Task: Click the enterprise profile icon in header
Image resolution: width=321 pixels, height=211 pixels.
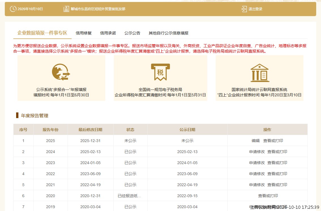Action: tap(66, 9)
